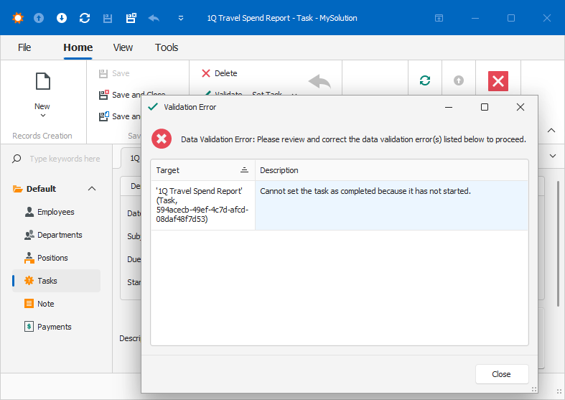Open the Positions navigation item
Image resolution: width=565 pixels, height=400 pixels.
[56, 259]
